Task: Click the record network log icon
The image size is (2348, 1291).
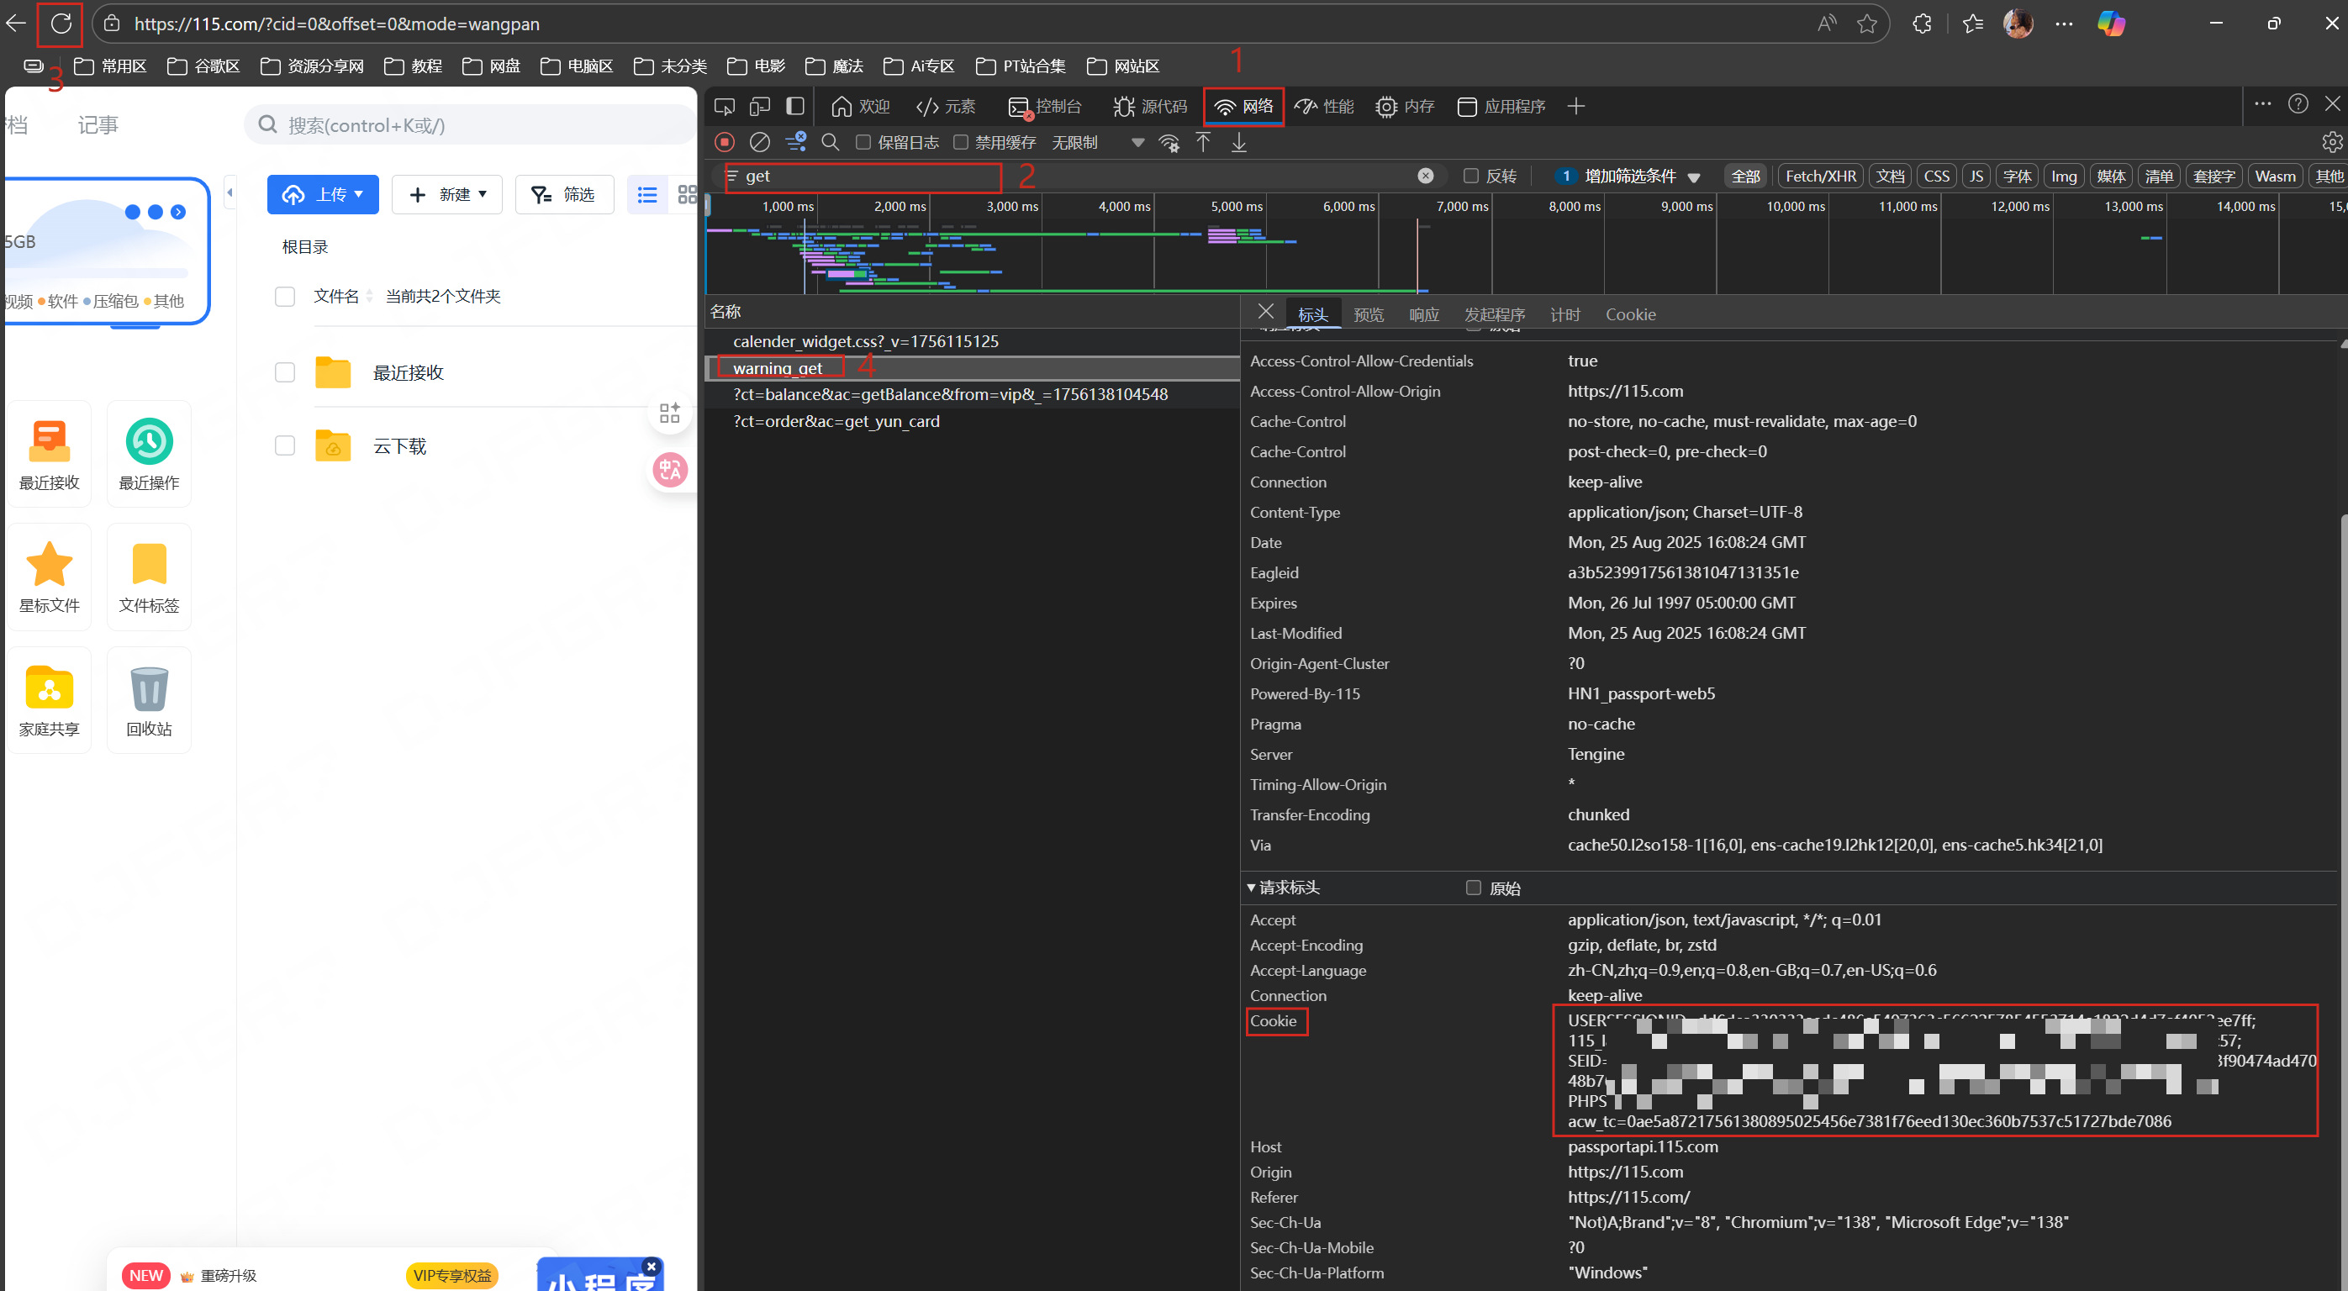Action: (x=725, y=142)
